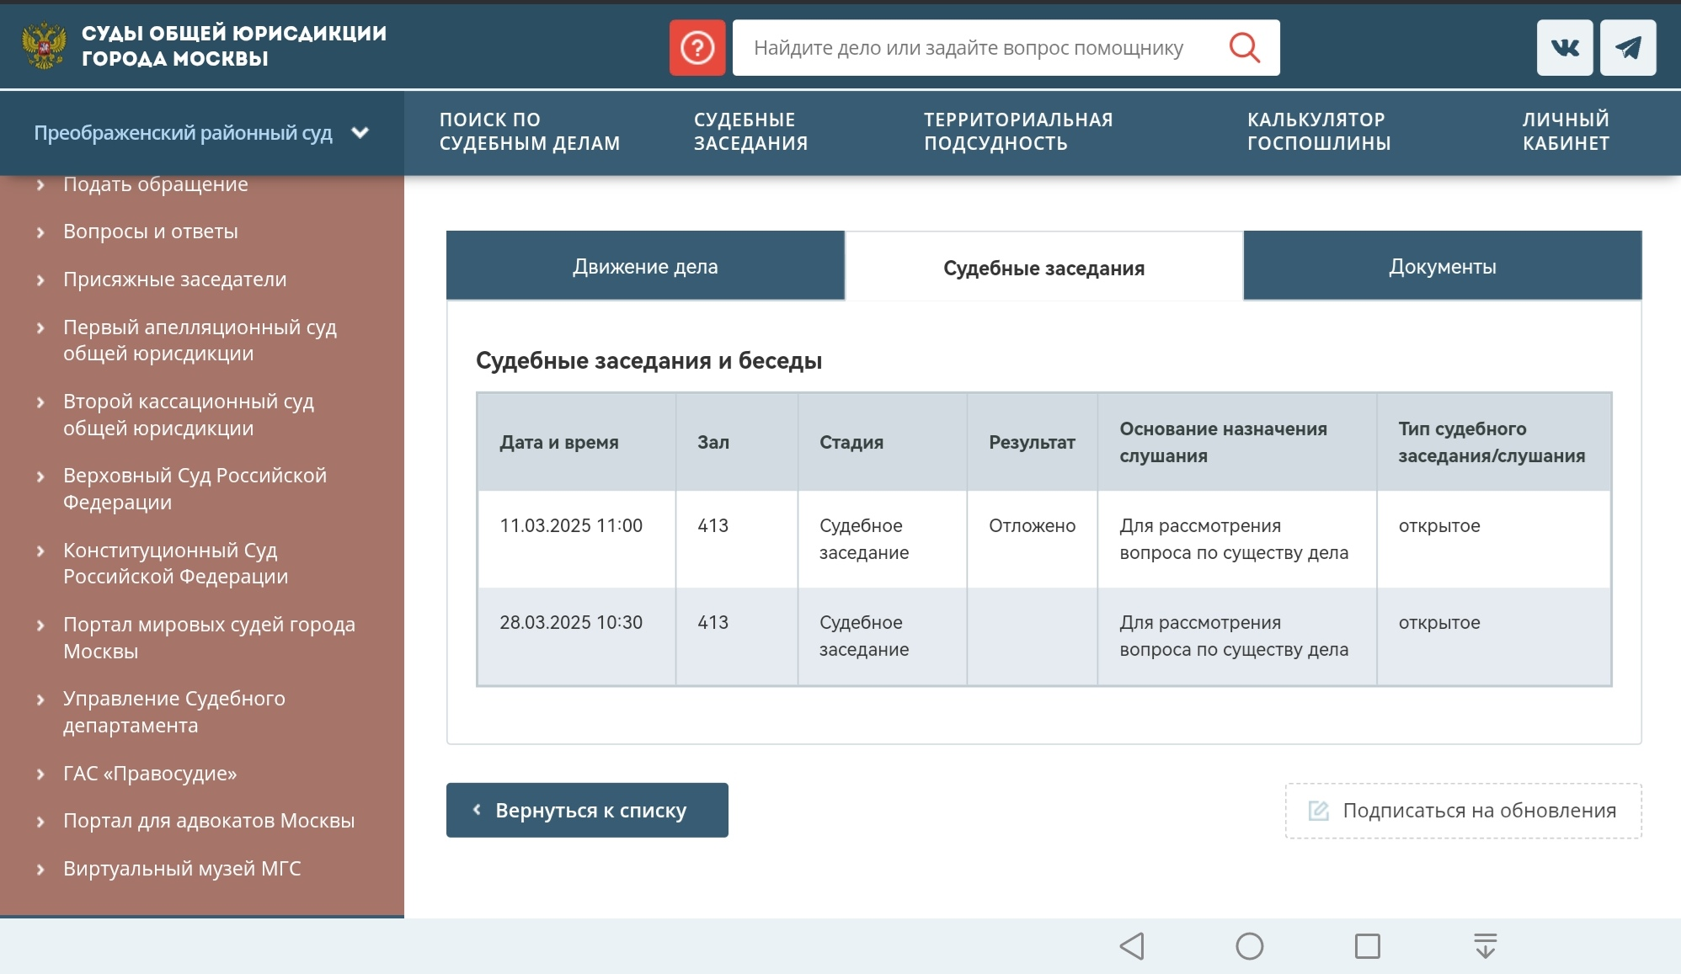Screen dimensions: 1681x974
Task: Select the Судебные заседания tab
Action: tap(1043, 268)
